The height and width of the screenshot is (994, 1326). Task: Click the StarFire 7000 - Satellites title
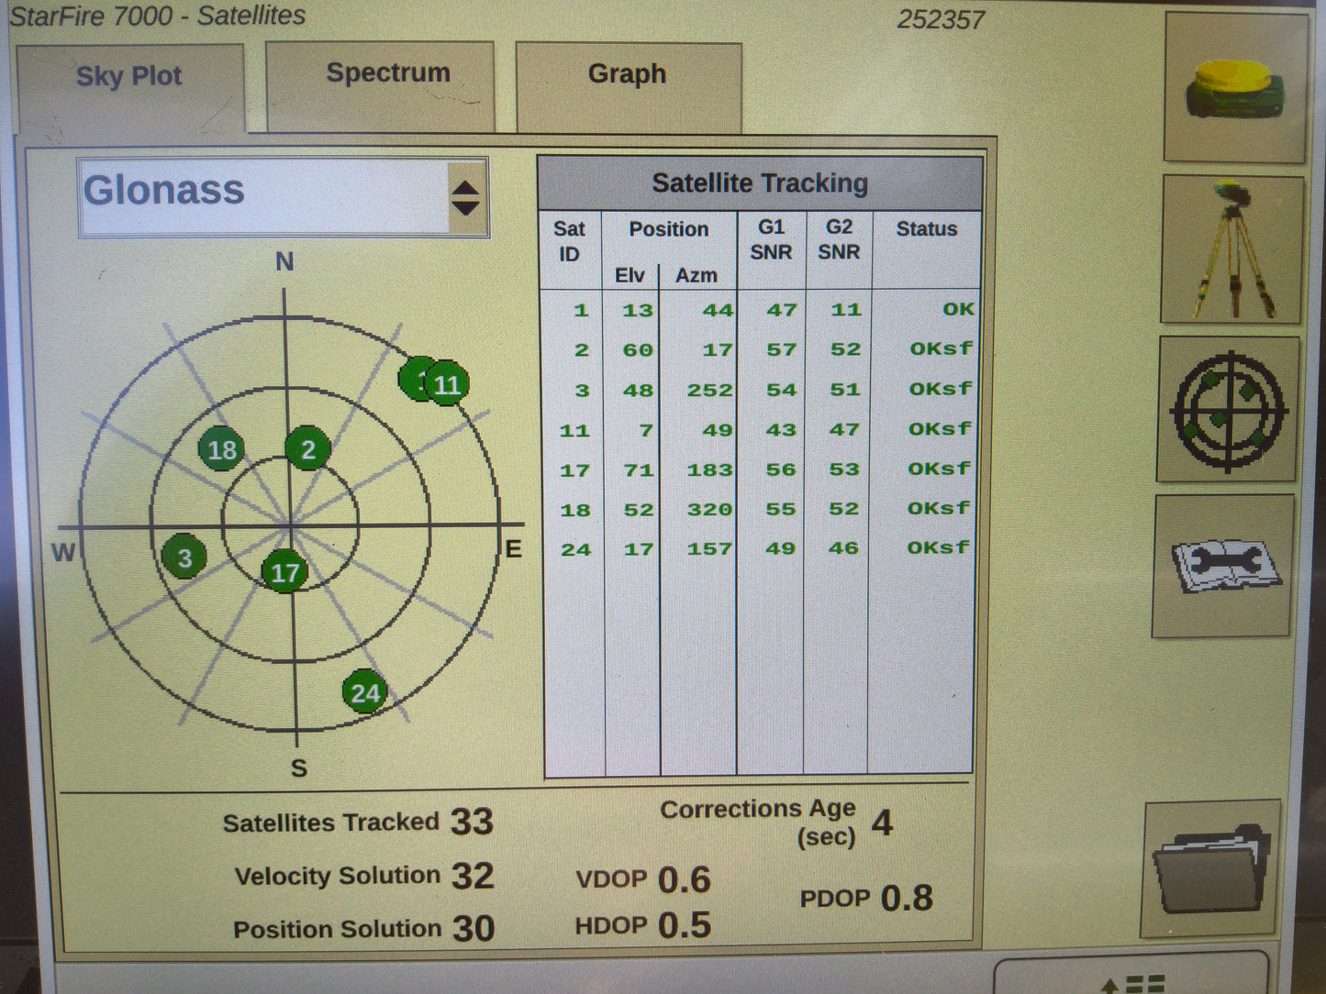[157, 16]
